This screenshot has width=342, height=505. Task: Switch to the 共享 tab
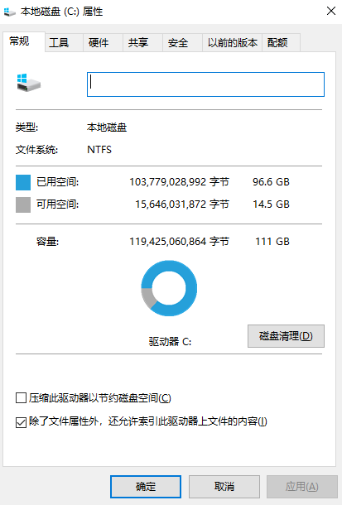(x=142, y=42)
